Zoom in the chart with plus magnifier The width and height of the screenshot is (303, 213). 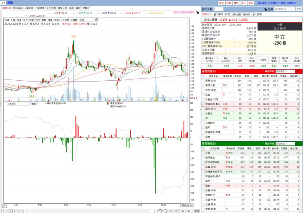click(165, 211)
